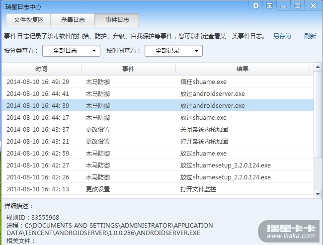Select the 16:49:29 log row
323x245 pixels.
tap(158, 82)
